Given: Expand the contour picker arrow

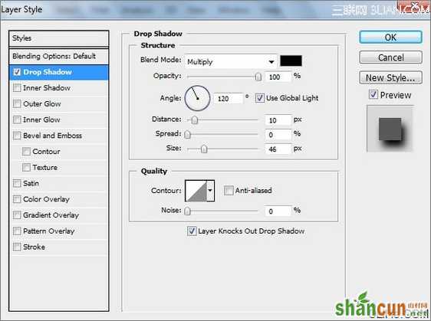Looking at the screenshot, I should (211, 191).
